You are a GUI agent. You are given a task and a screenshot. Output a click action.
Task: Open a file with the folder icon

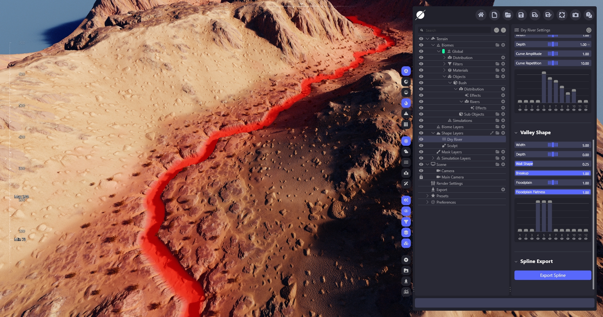coord(508,15)
